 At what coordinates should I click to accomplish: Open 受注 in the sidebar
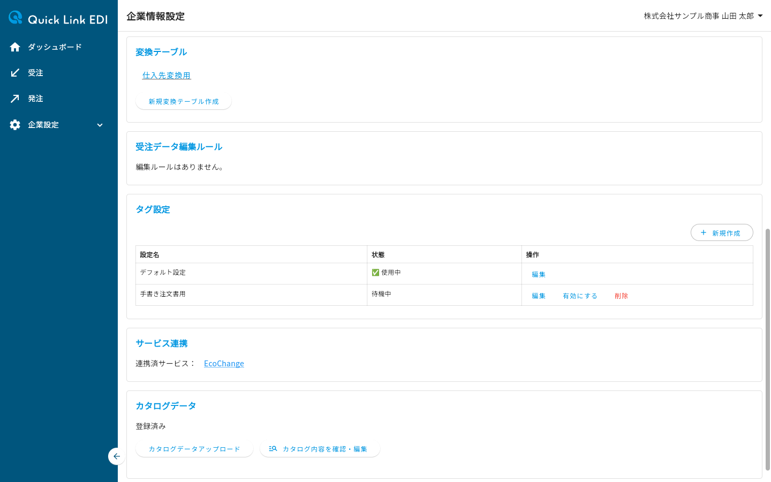(x=59, y=73)
